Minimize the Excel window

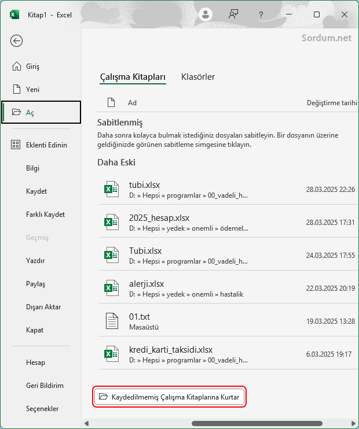(x=289, y=14)
